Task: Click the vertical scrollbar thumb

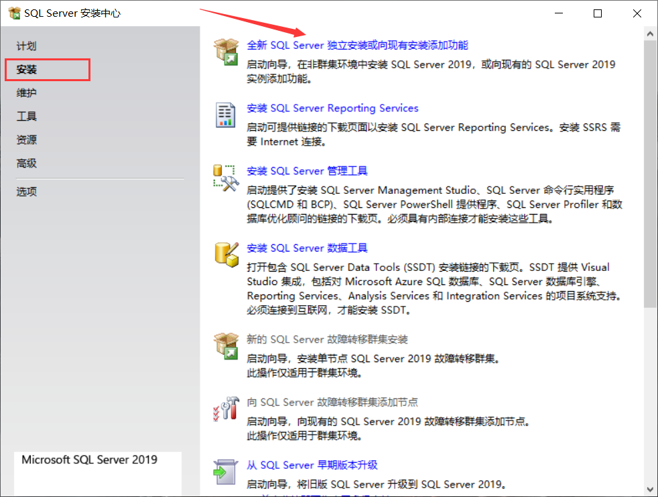Action: [650, 174]
